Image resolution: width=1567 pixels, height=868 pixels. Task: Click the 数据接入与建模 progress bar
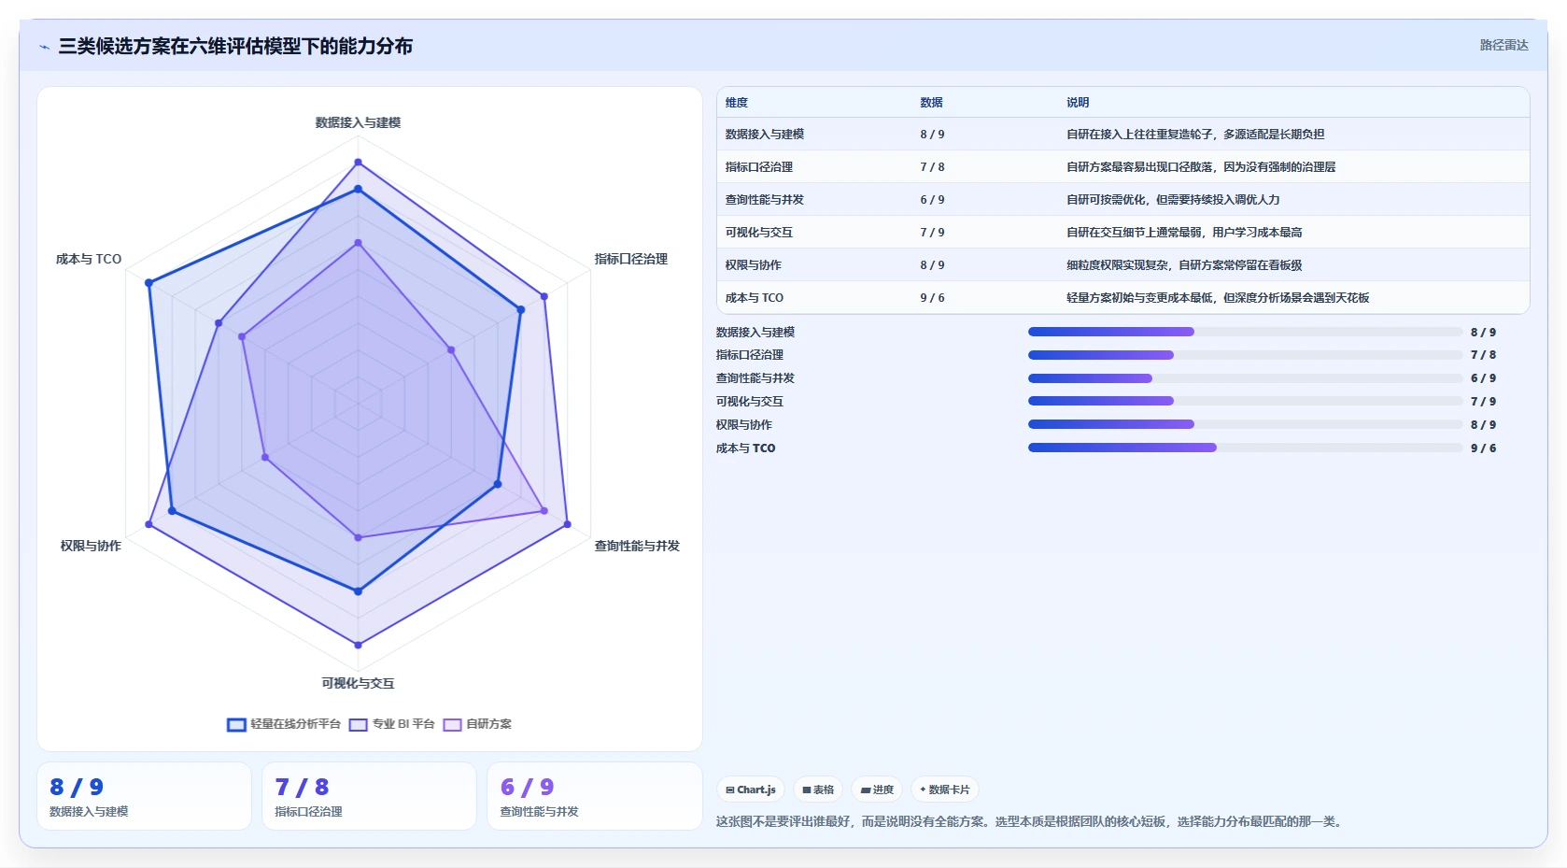[x=1245, y=332]
